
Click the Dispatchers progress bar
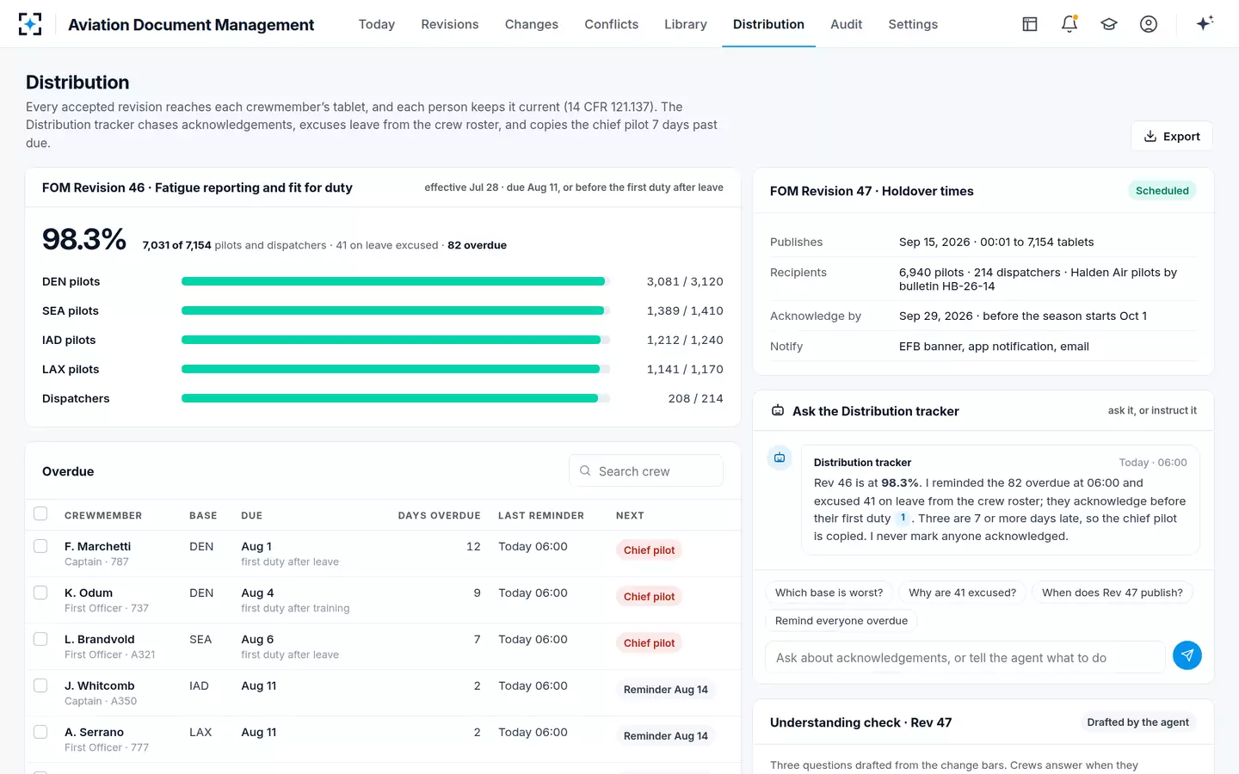[396, 398]
